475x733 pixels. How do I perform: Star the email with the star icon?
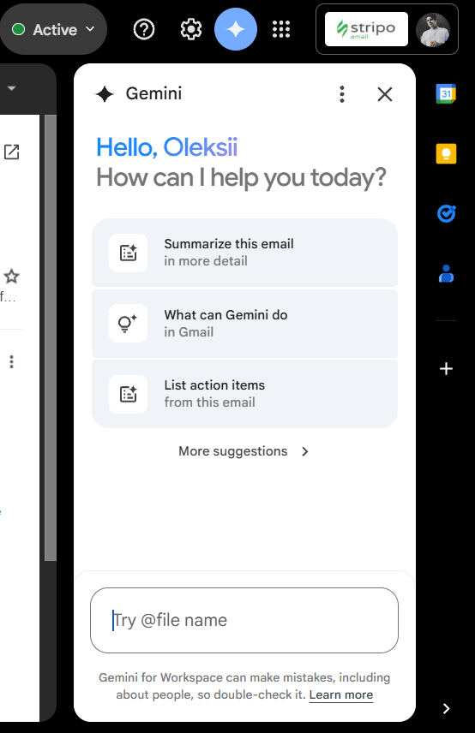click(x=11, y=277)
